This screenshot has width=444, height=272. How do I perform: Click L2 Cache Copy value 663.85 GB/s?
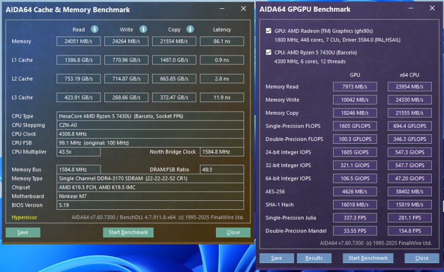[x=174, y=79]
